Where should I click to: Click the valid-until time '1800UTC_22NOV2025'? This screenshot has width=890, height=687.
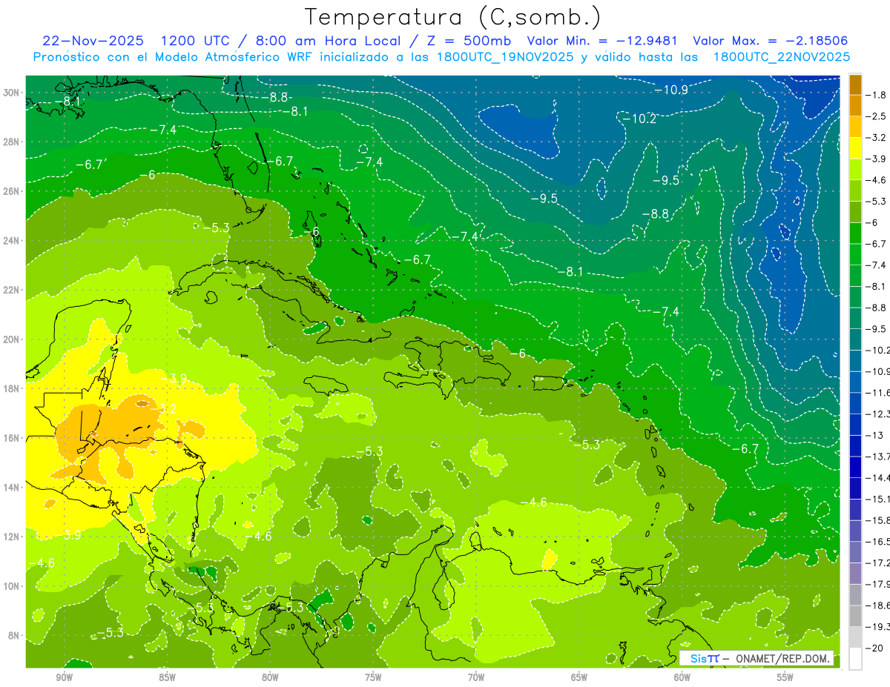(781, 57)
